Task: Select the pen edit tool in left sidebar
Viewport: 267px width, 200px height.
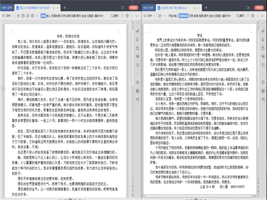Action: pyautogui.click(x=137, y=30)
